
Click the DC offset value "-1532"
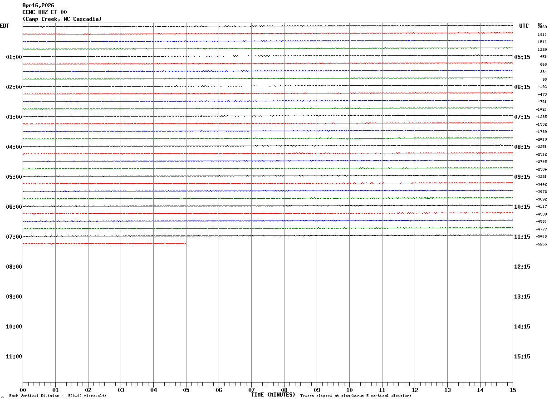click(541, 124)
